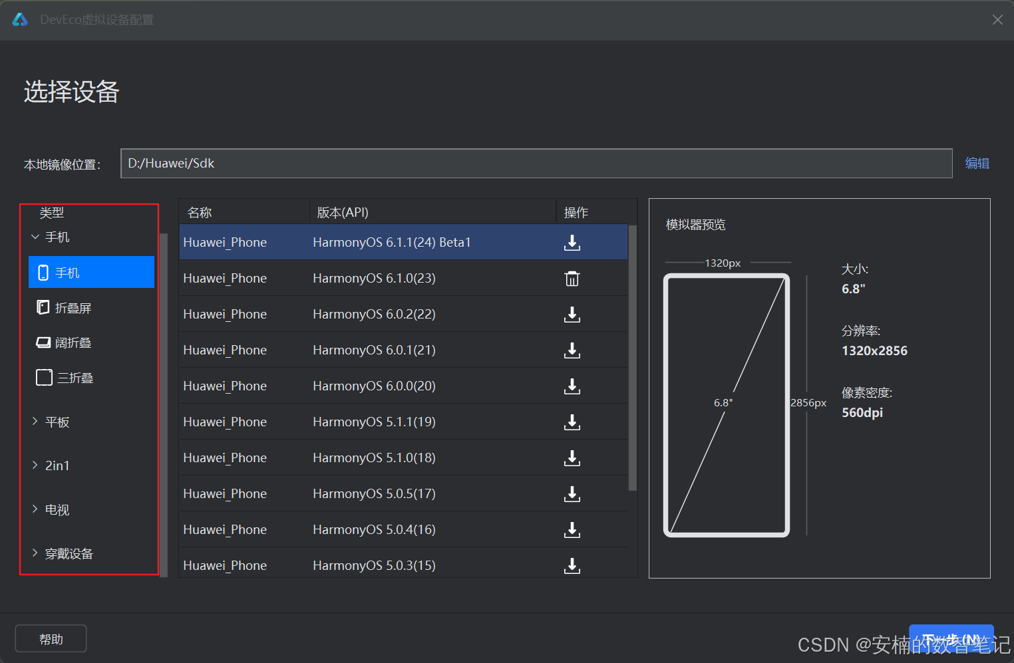Select the HarmonyOS 6.0.2(22) row
The width and height of the screenshot is (1014, 663).
(403, 314)
